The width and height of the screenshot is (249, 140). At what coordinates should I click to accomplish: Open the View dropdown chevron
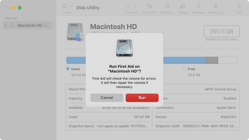pos(71,6)
